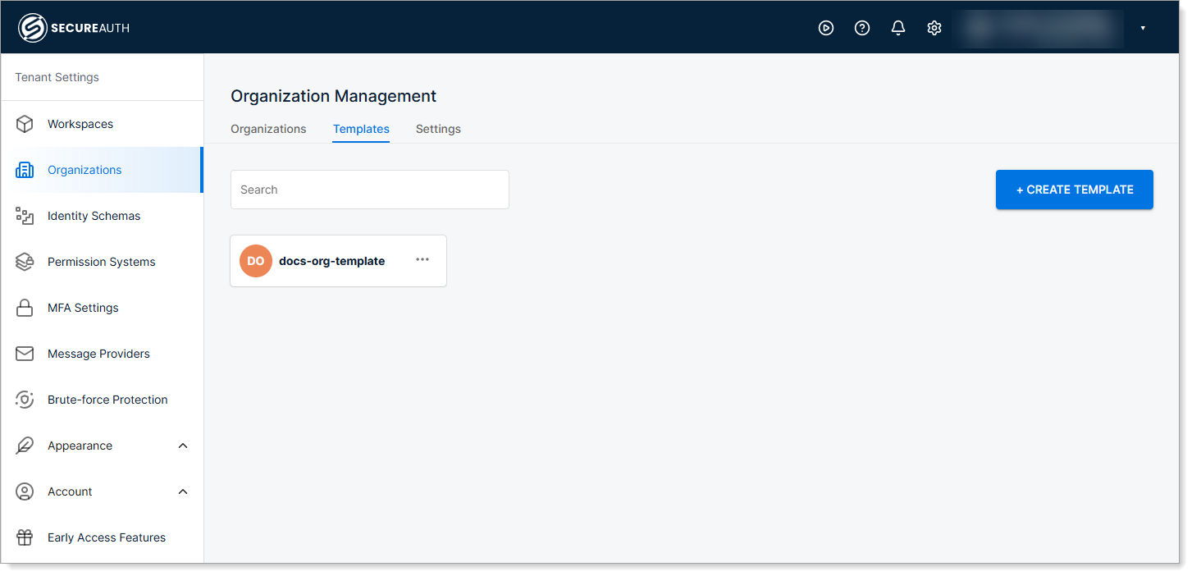Click the Create Template button
The image size is (1192, 576).
pos(1074,190)
